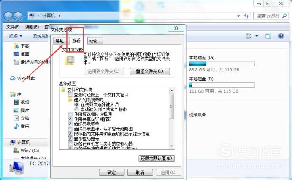This screenshot has width=292, height=180.
Task: Select 库 libraries in navigation pane
Action: (16, 94)
